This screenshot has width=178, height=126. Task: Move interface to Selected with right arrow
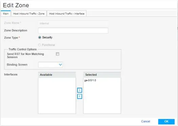click(79, 90)
